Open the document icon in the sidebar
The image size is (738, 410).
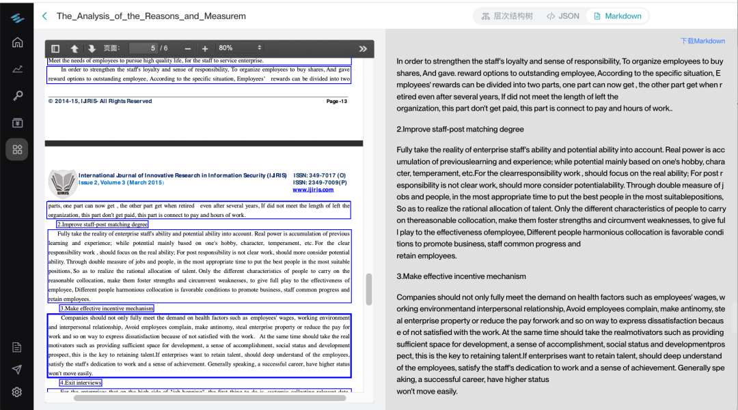pos(17,347)
